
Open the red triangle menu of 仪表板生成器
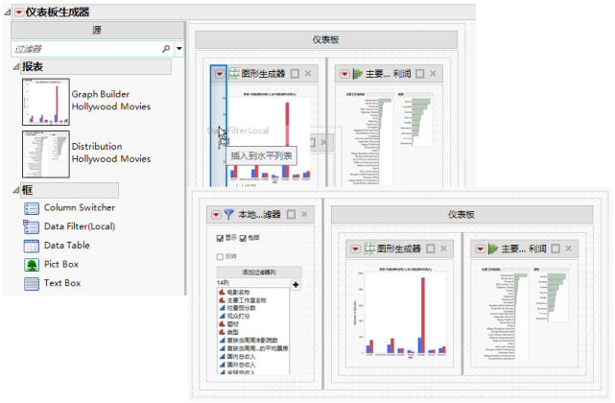coord(19,12)
